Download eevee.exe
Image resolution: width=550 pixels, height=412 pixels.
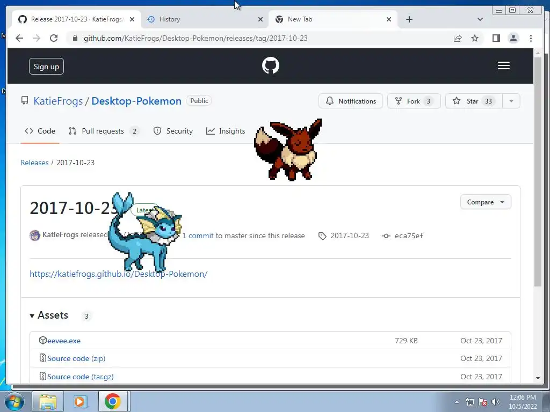[x=64, y=341]
